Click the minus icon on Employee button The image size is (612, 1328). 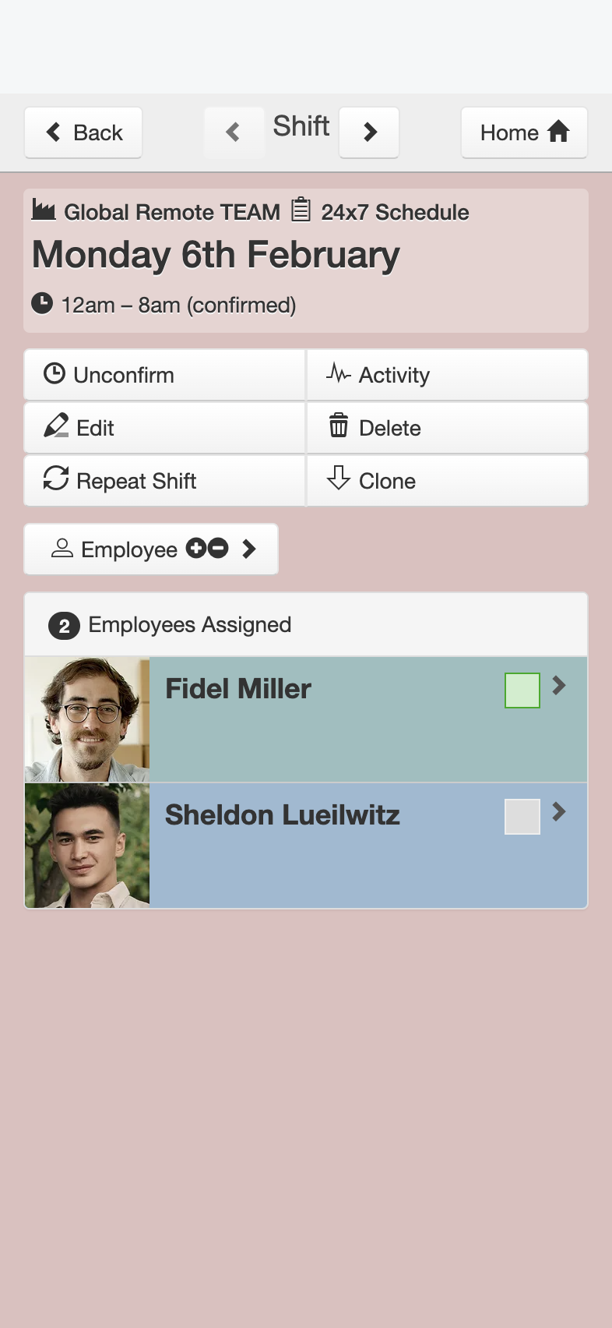[x=218, y=549]
